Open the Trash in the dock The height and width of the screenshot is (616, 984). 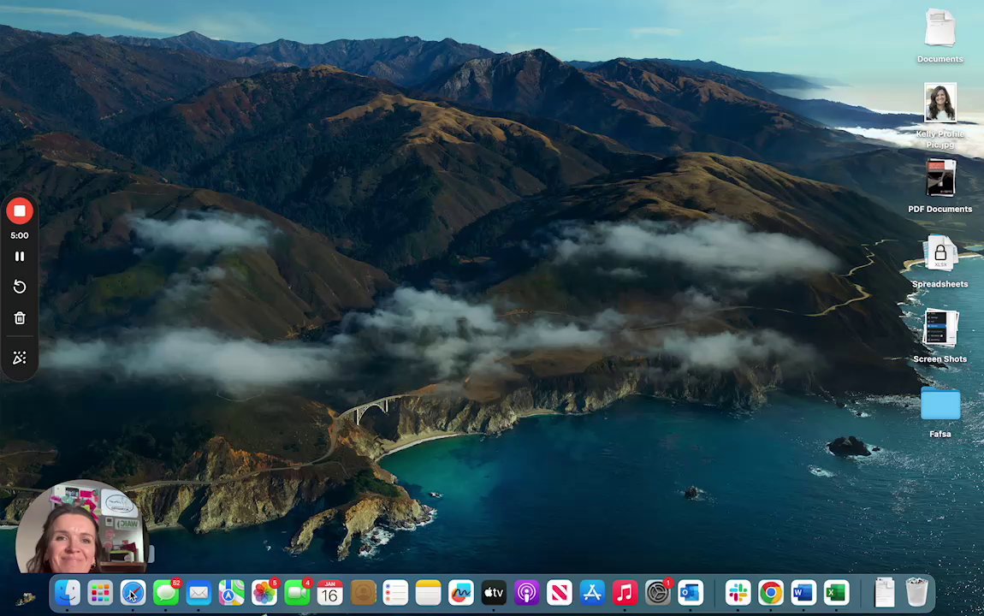tap(917, 592)
